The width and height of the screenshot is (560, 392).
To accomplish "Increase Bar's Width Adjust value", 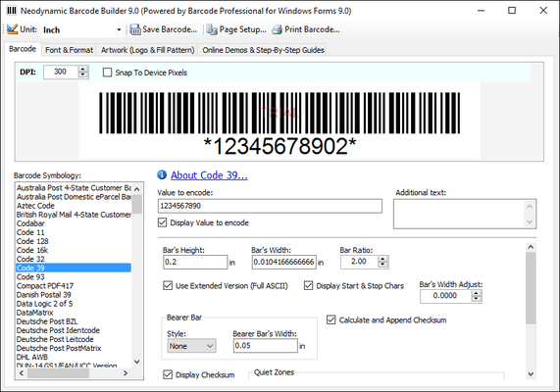I will click(477, 293).
